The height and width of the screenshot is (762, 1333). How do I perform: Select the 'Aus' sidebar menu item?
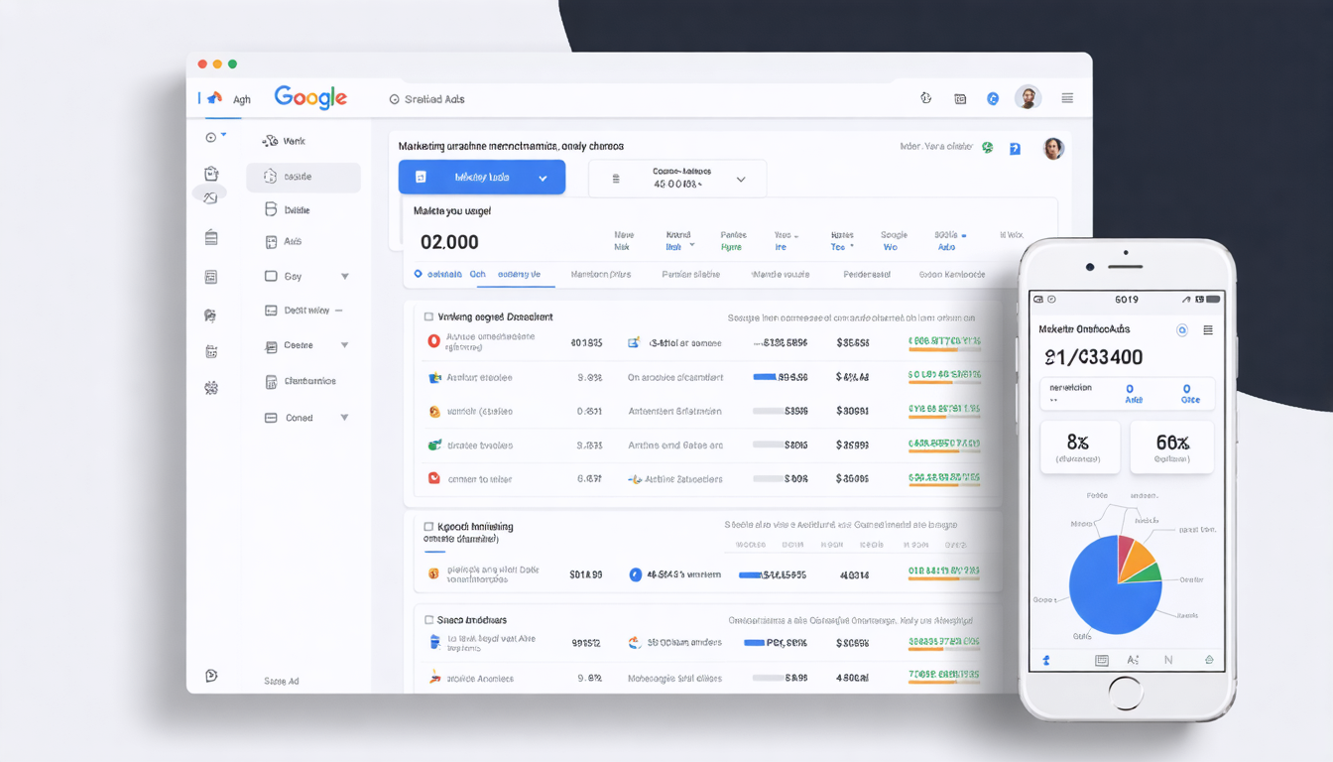click(x=284, y=241)
